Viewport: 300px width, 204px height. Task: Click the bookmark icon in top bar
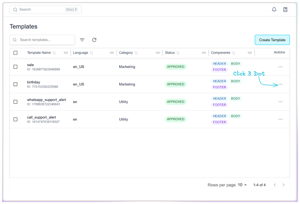coord(285,10)
